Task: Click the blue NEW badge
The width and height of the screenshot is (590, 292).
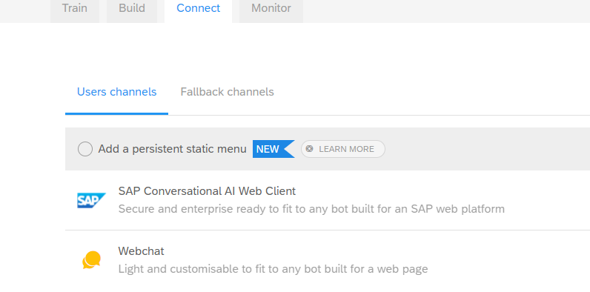Action: [x=274, y=149]
